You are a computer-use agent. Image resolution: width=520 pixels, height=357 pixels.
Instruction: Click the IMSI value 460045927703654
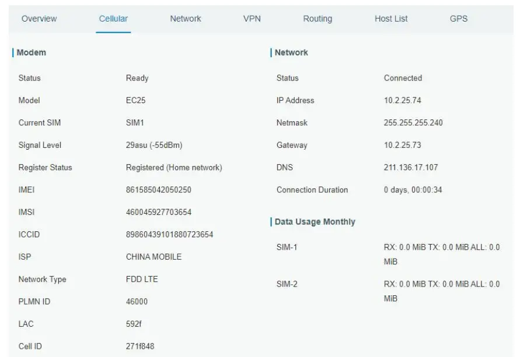(x=159, y=213)
